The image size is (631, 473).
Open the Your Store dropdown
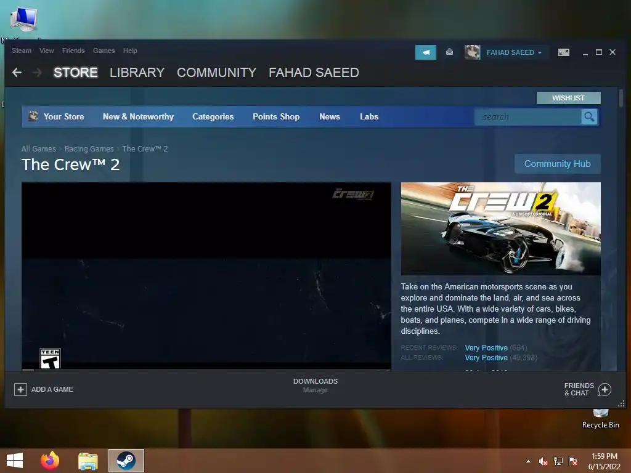point(63,116)
